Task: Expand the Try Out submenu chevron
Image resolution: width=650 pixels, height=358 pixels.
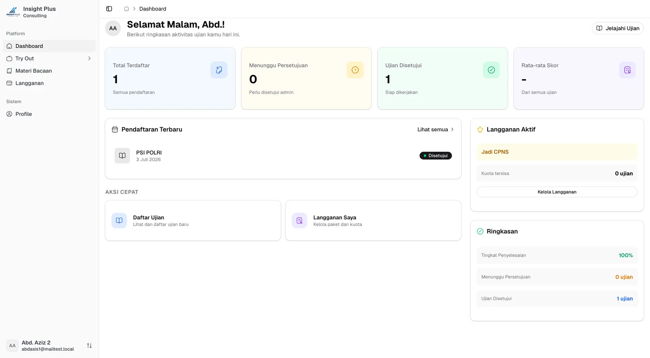Action: click(89, 58)
